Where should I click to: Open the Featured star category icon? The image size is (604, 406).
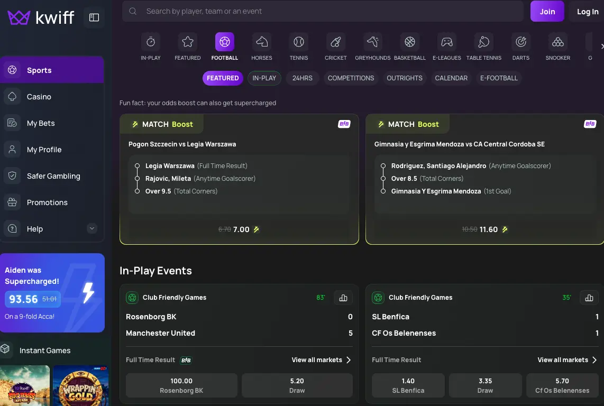[x=188, y=42]
